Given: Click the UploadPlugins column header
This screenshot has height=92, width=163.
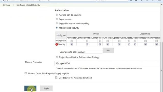Looking at the screenshot, I should pos(119,38).
